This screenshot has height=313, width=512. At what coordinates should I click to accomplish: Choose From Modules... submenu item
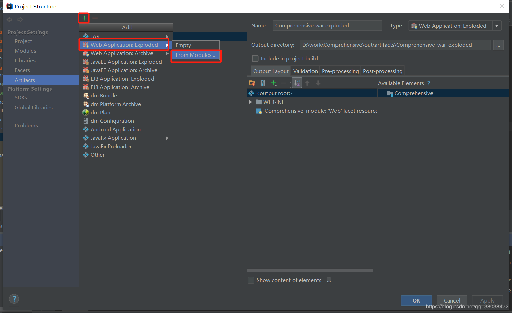click(196, 55)
